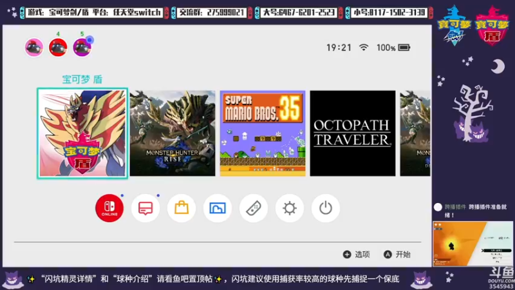This screenshot has width=515, height=290.
Task: Open the News icon
Action: pos(145,208)
